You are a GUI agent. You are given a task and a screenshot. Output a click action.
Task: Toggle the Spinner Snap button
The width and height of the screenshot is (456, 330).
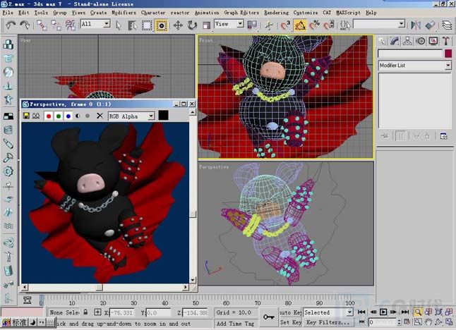(x=329, y=25)
